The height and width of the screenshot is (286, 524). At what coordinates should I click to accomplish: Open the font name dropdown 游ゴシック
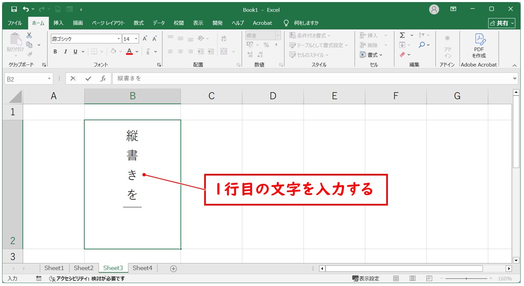coord(119,39)
